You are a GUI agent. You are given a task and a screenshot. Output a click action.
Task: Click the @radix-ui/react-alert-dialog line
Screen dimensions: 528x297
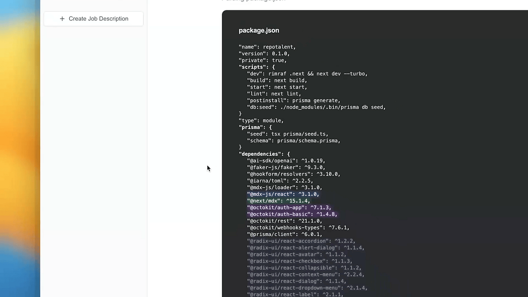coord(306,248)
